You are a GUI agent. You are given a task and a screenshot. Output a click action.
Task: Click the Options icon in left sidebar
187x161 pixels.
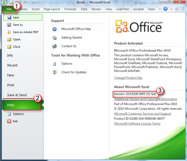(x=9, y=114)
